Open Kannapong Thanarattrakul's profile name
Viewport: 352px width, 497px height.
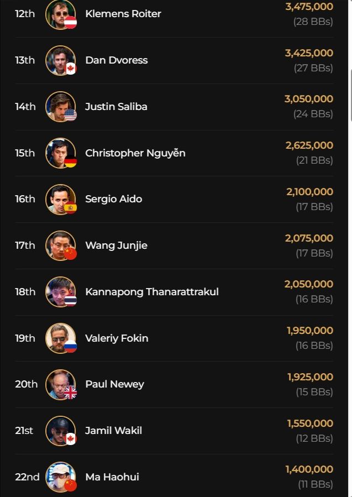click(x=152, y=292)
